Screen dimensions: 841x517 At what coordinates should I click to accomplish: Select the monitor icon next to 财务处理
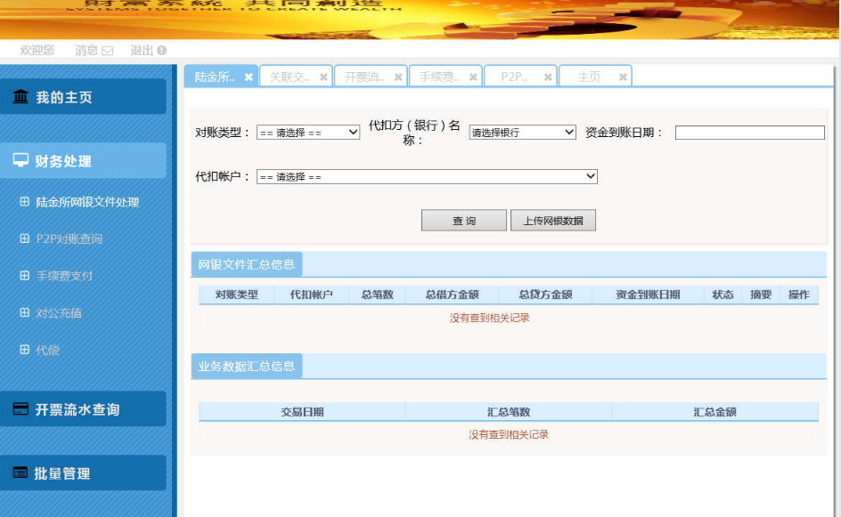tap(20, 159)
